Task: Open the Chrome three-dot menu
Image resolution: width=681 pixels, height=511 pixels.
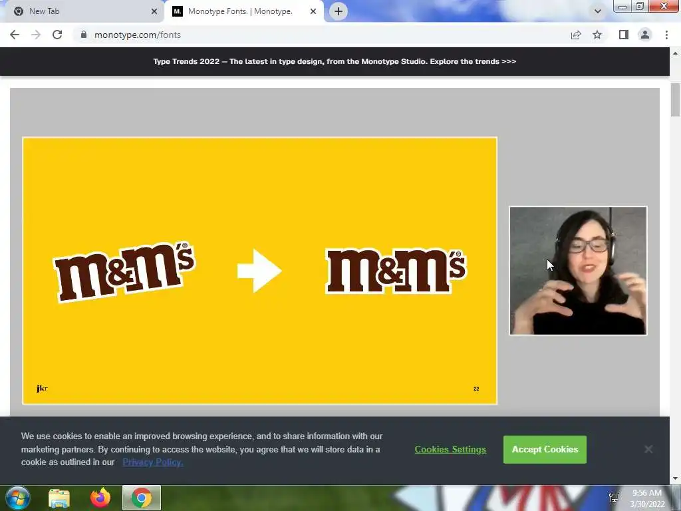Action: [666, 35]
